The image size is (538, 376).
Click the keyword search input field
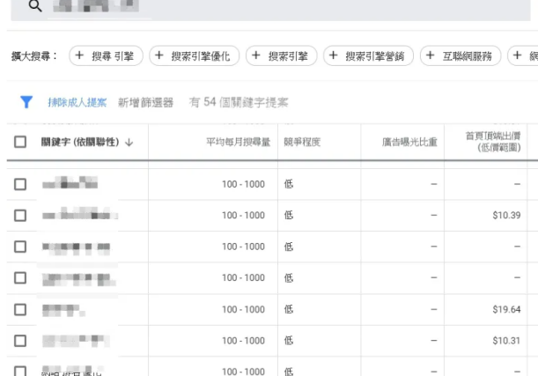(270, 9)
